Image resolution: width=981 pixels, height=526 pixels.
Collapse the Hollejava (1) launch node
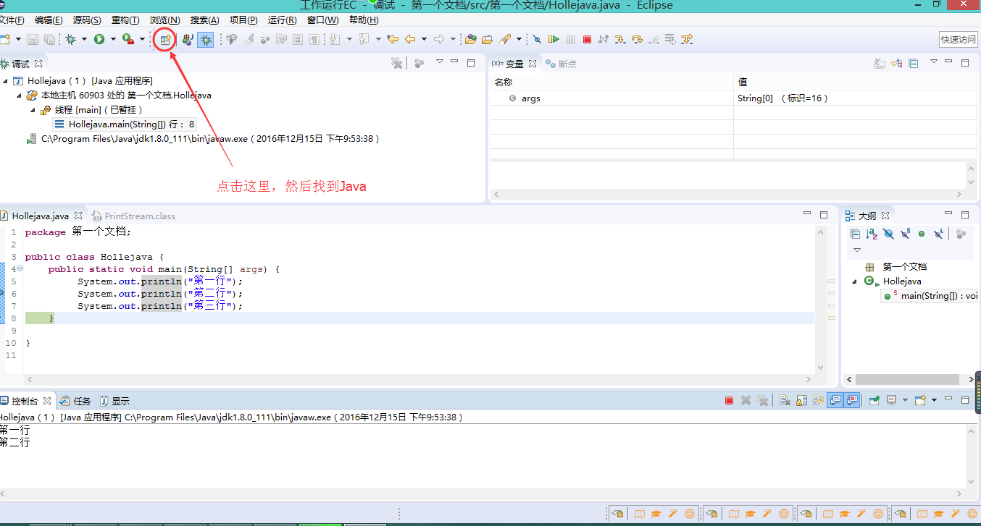pyautogui.click(x=6, y=81)
